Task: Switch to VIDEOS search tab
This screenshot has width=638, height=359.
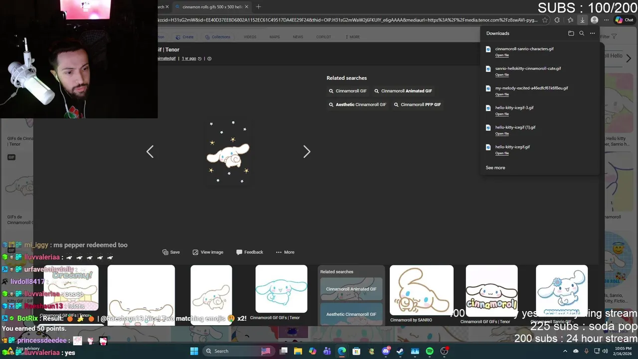Action: [x=250, y=37]
